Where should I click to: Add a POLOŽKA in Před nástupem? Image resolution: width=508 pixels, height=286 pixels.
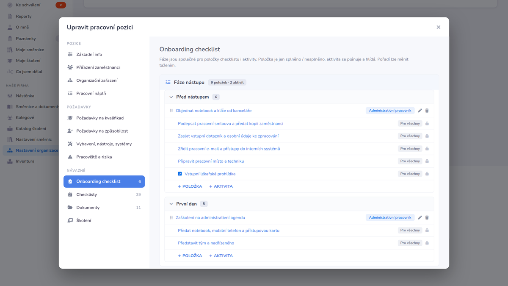pyautogui.click(x=190, y=186)
